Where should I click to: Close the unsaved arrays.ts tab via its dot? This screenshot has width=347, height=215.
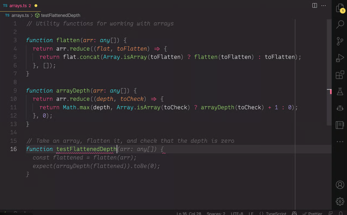point(36,5)
